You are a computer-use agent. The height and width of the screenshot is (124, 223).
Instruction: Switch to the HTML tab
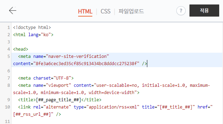(x=85, y=11)
